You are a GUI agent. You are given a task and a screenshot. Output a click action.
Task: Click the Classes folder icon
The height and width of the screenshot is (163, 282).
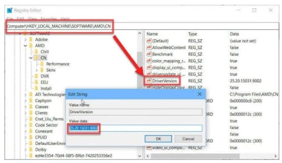(x=31, y=107)
